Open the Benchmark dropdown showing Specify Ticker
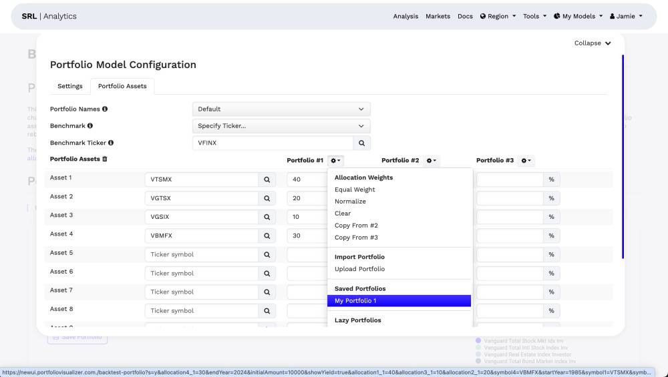 point(281,126)
